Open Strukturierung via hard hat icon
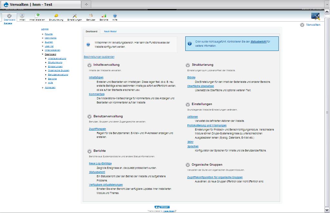This screenshot has width=330, height=213. click(56, 15)
